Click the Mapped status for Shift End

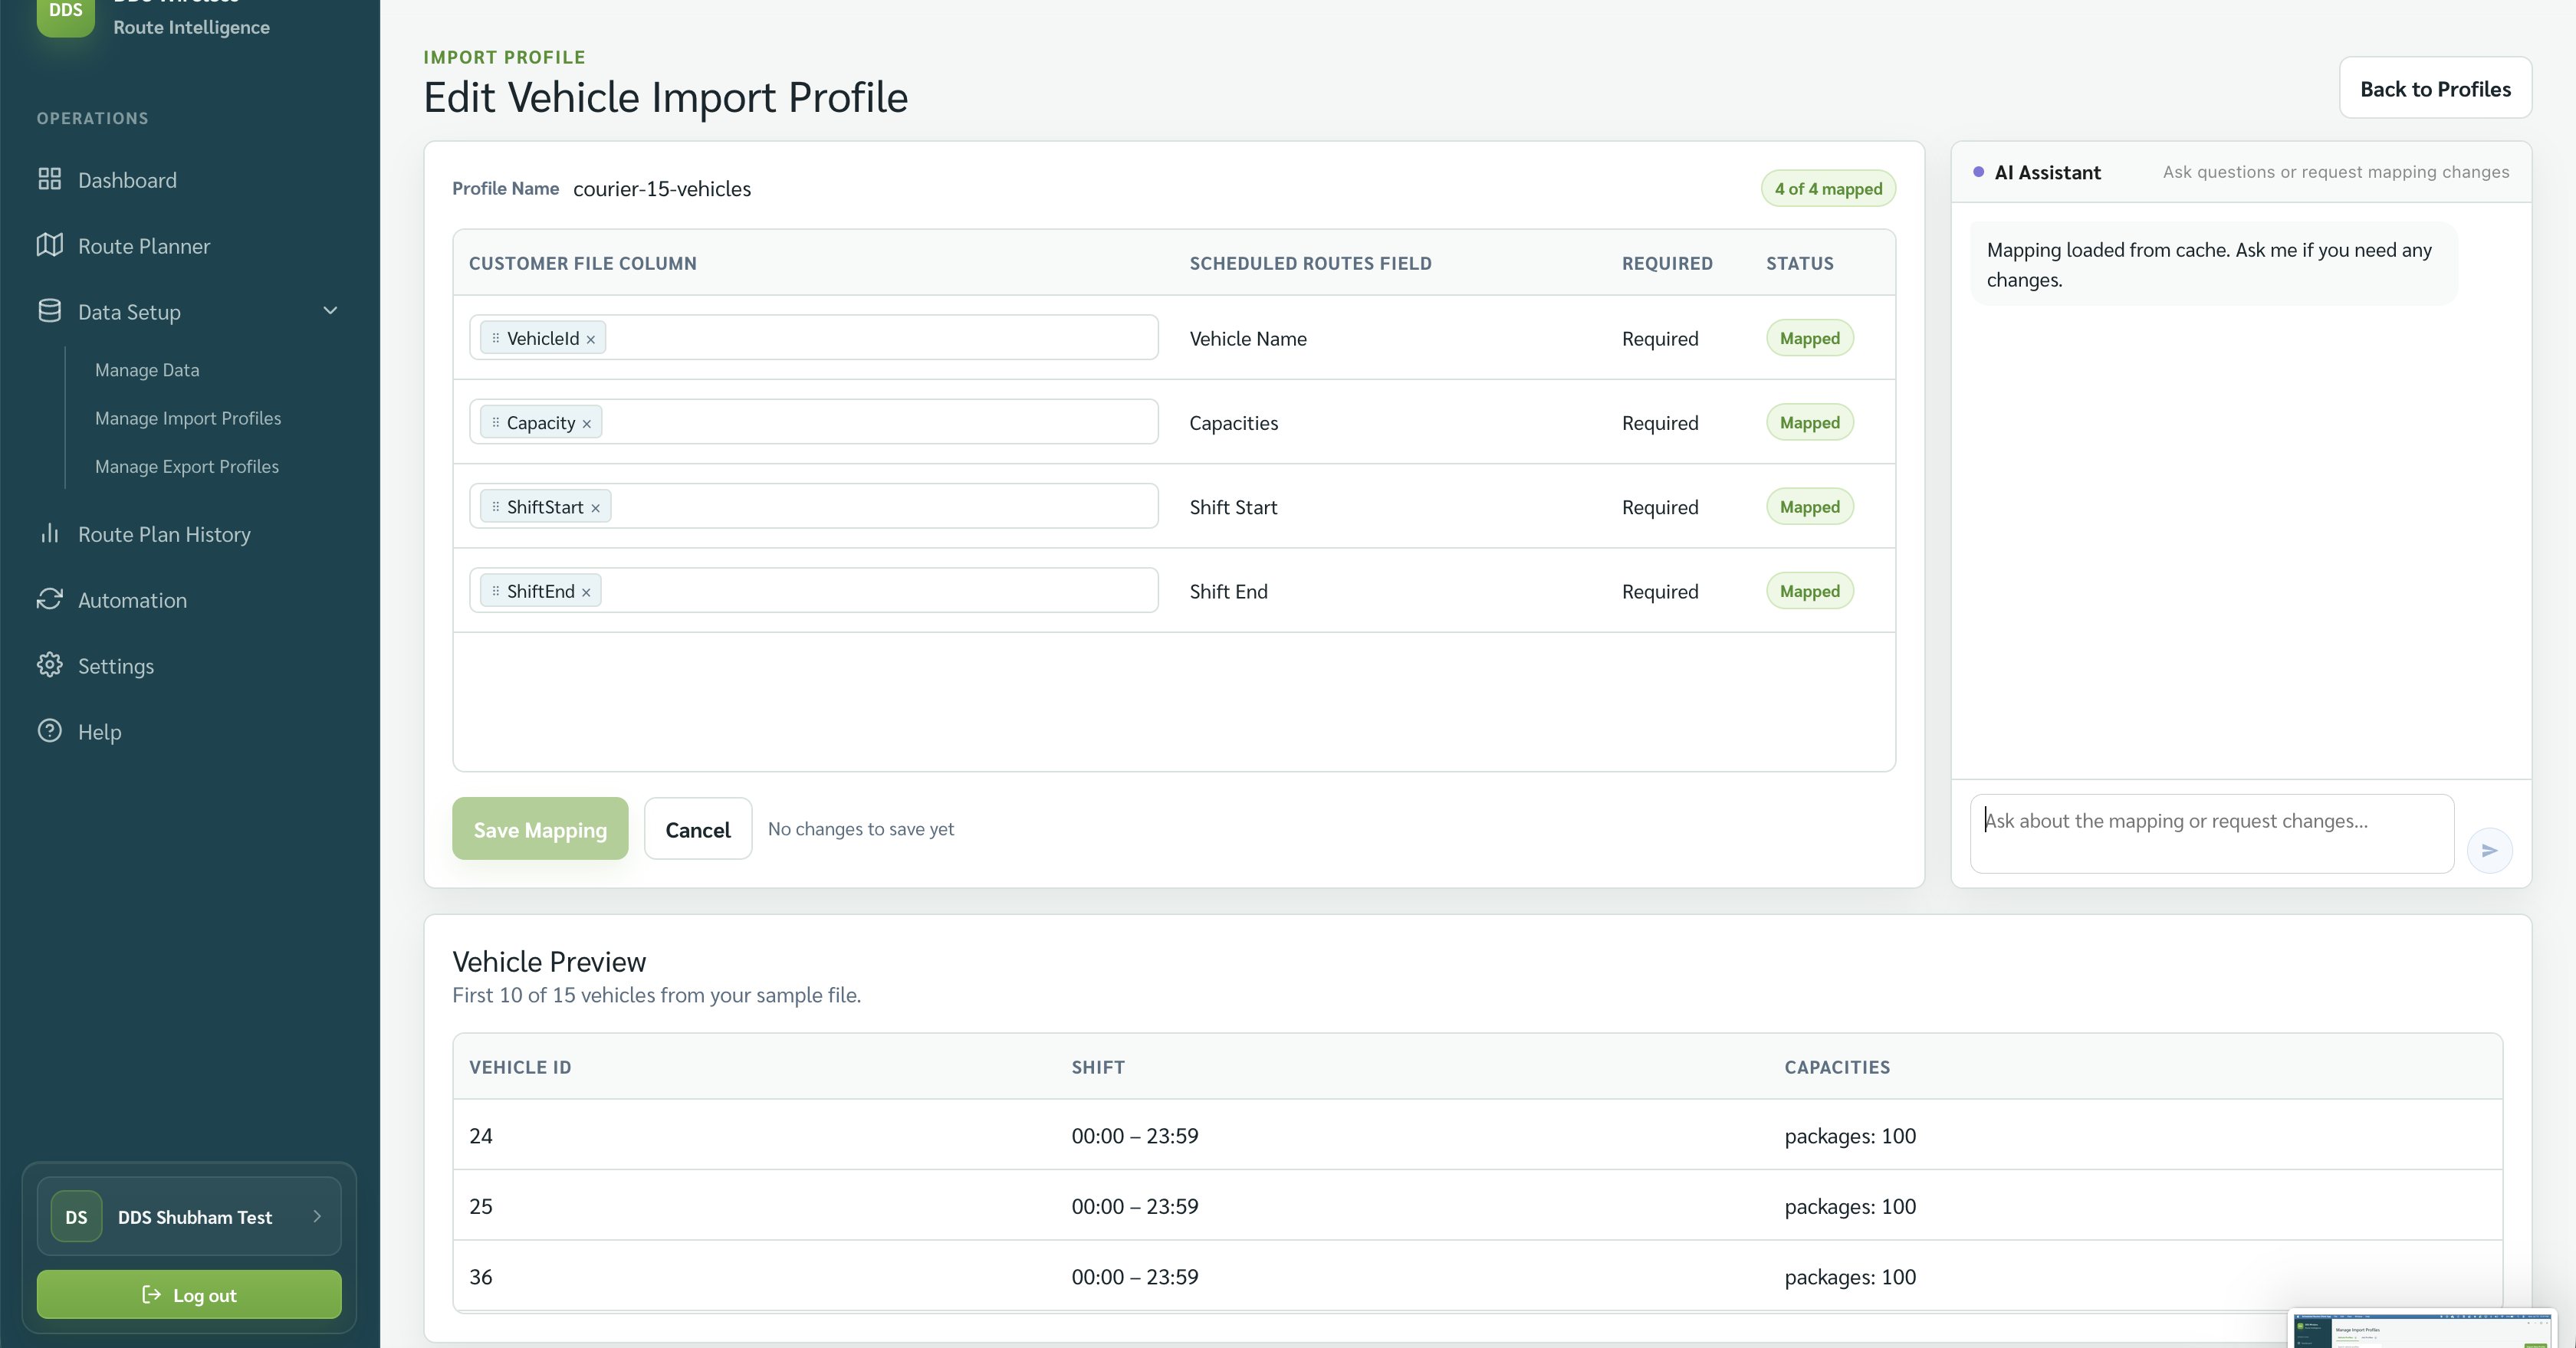[1810, 591]
